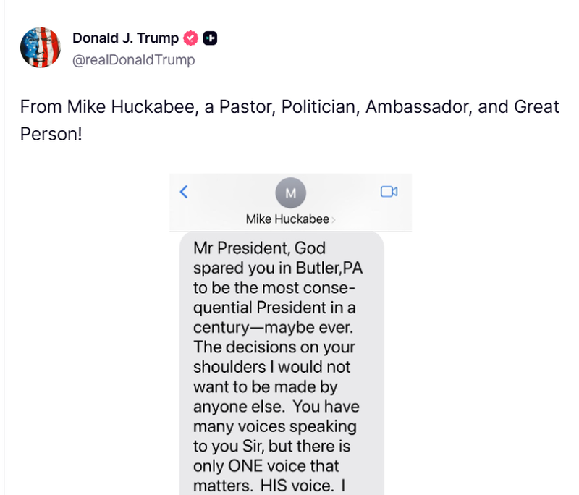Screen dimensions: 579x495
Task: Click the red verified checkmark badge
Action: point(192,38)
